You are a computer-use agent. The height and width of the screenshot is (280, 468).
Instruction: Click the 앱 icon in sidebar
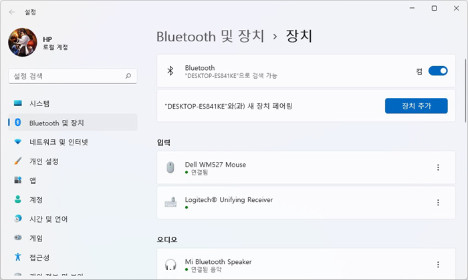pyautogui.click(x=18, y=180)
